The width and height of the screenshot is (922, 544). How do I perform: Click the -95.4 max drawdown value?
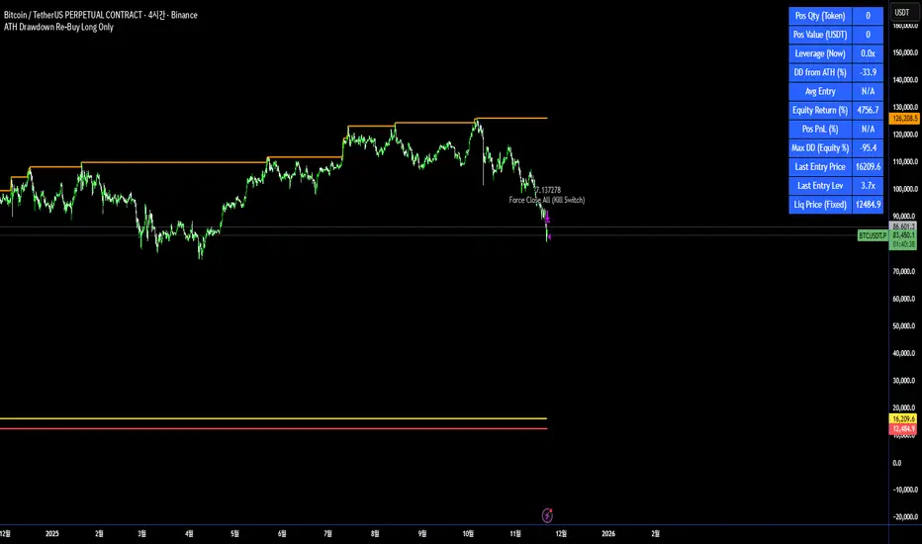click(x=868, y=147)
